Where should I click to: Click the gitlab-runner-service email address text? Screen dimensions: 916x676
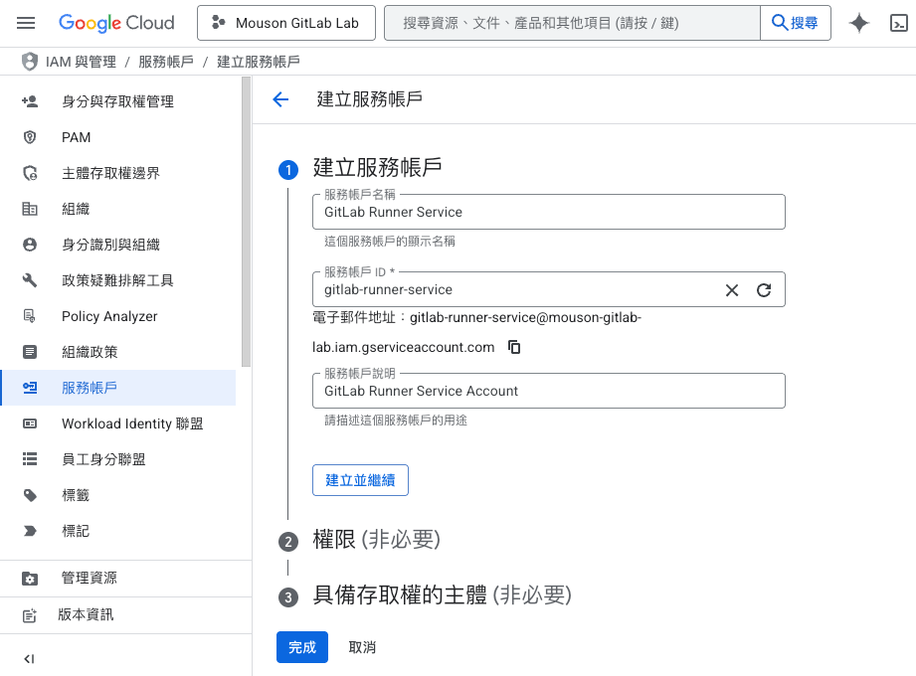[476, 332]
